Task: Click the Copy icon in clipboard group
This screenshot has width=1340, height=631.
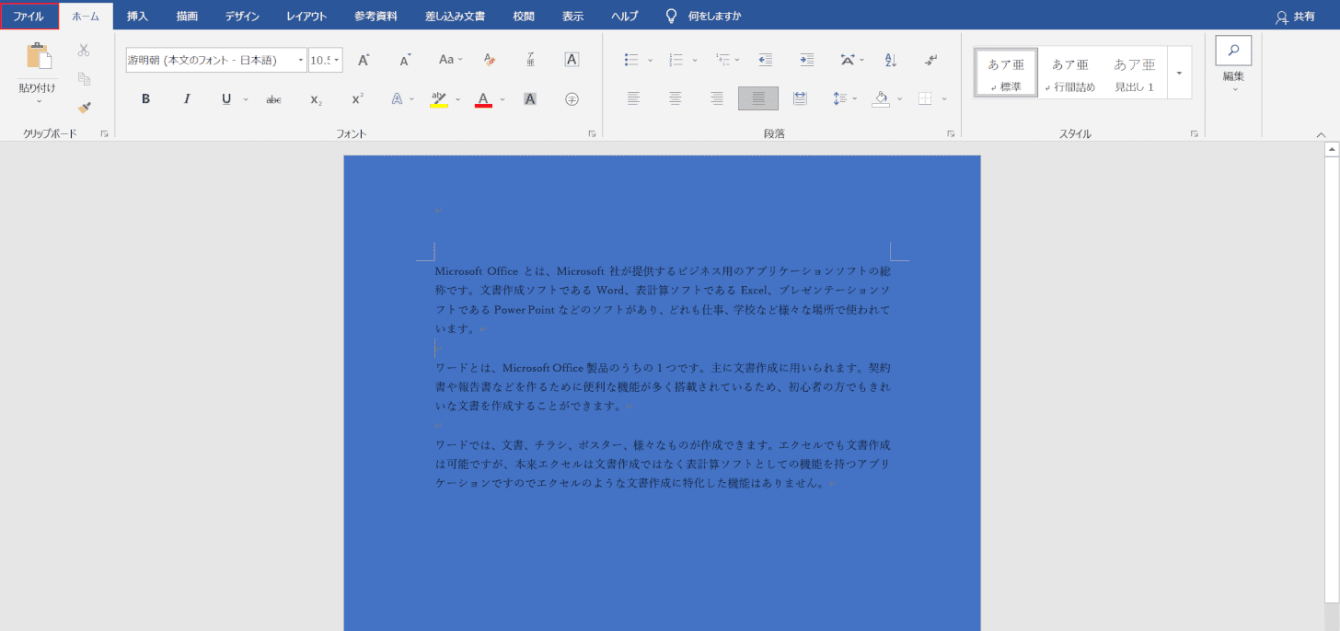Action: [x=84, y=79]
